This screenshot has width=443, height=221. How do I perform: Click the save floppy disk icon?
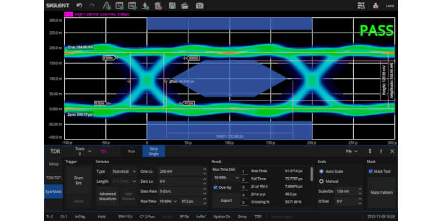pos(172,5)
